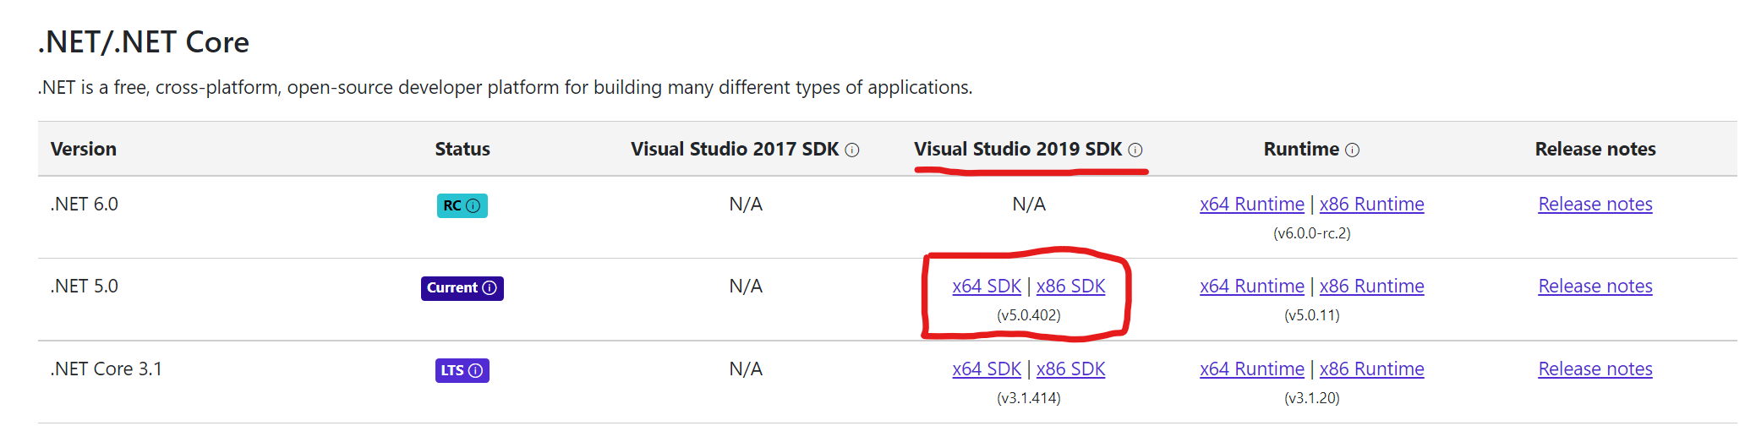Open x64 Runtime link for .NET Core 3.1

click(x=1252, y=369)
